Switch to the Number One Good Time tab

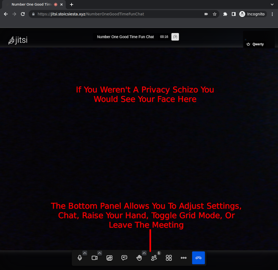tap(31, 5)
